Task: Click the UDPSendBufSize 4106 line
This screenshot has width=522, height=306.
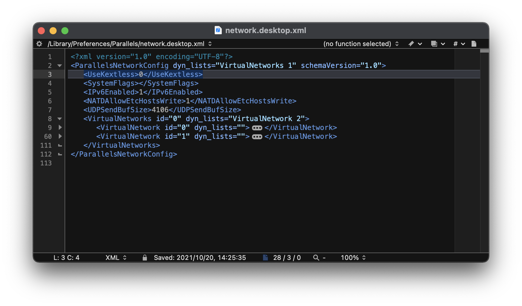Action: [x=162, y=110]
